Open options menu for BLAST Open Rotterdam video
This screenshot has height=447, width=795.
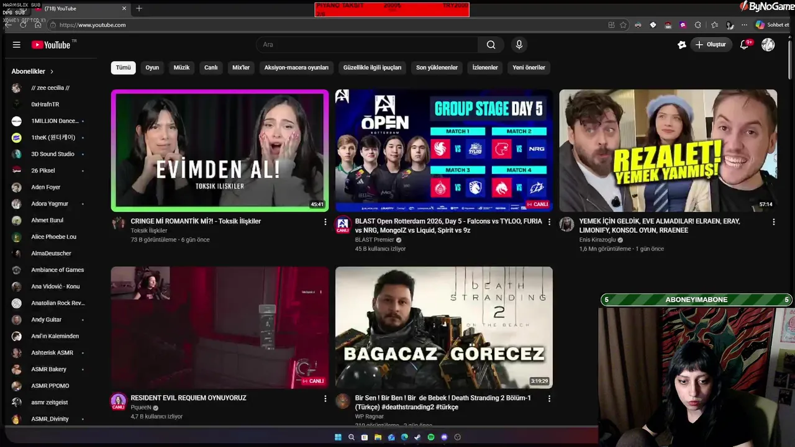pyautogui.click(x=549, y=222)
